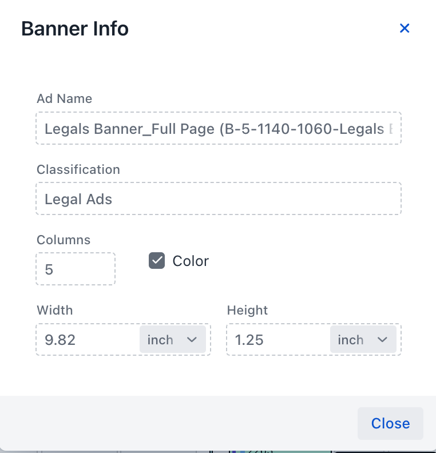The width and height of the screenshot is (436, 453).
Task: Click into the Ad Name text field
Action: pyautogui.click(x=219, y=129)
